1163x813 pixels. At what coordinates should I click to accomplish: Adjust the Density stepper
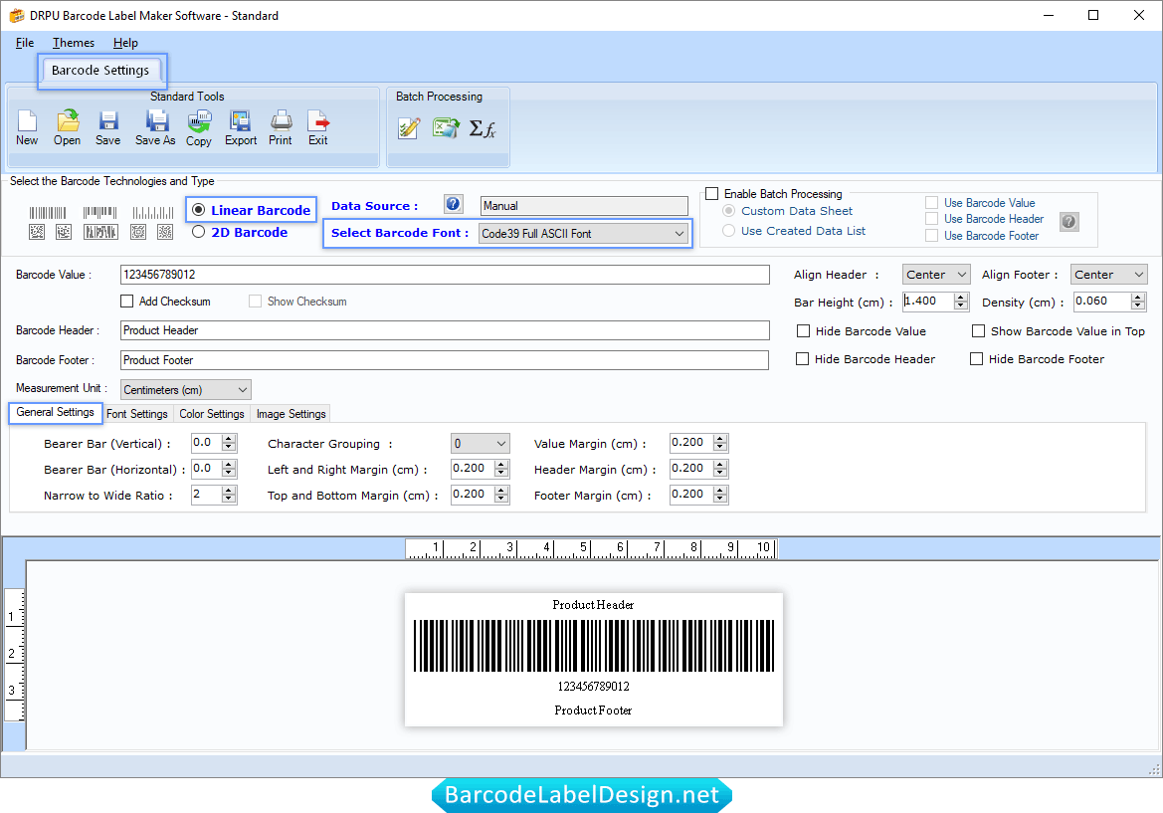(x=1138, y=302)
